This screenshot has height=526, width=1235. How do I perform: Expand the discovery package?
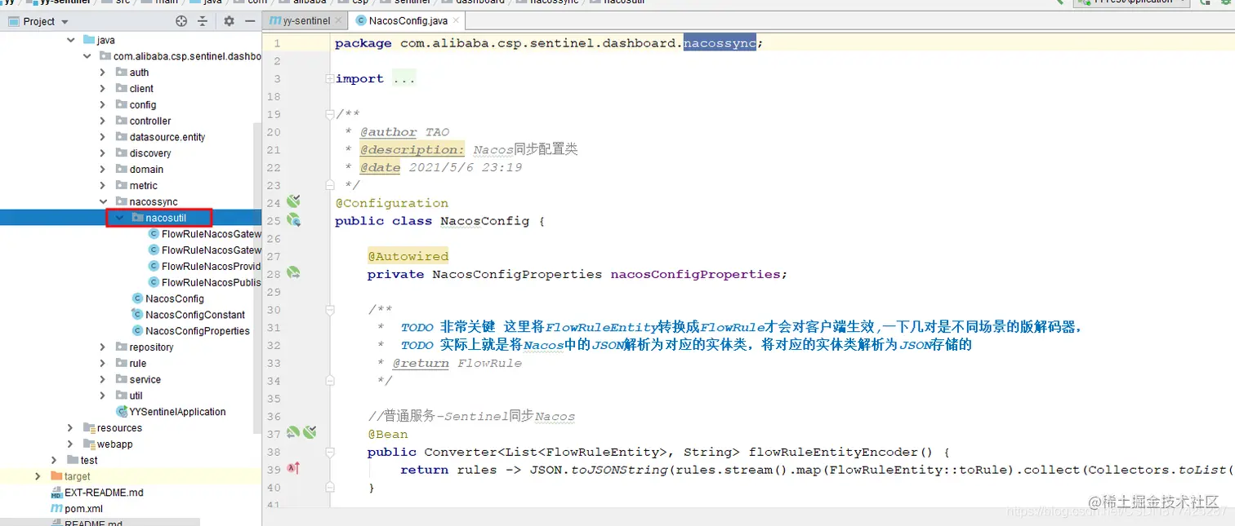point(102,153)
